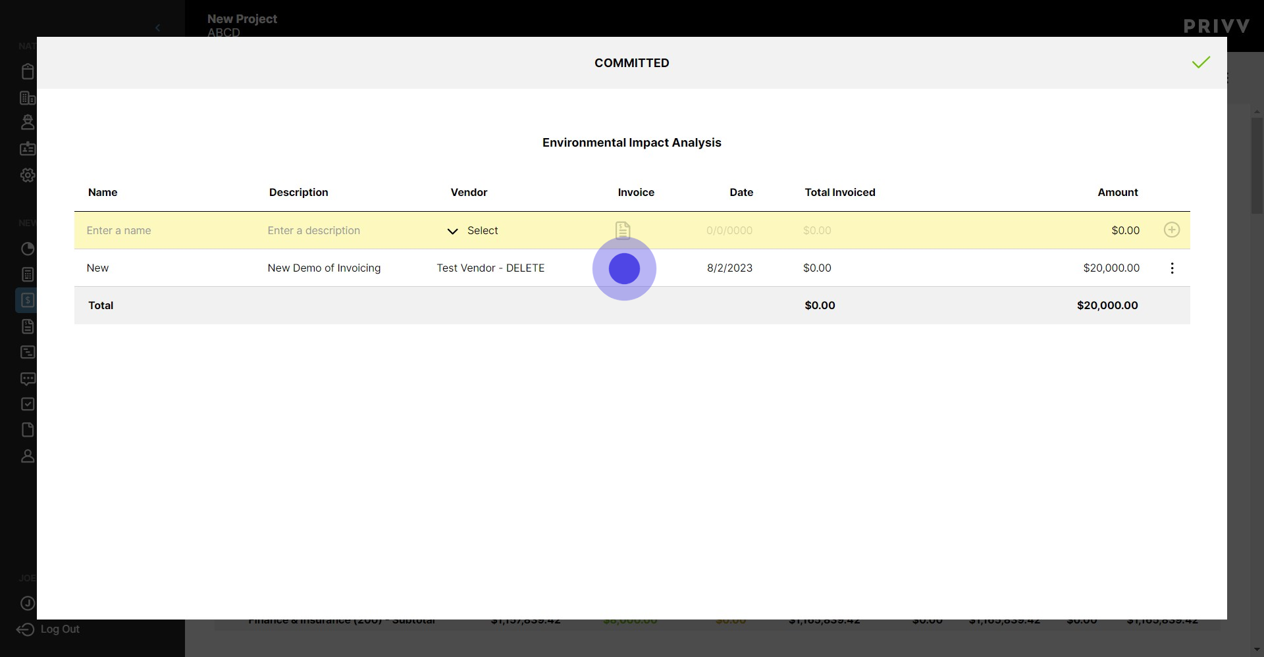Set the 0/0/0000 date field

pos(729,231)
